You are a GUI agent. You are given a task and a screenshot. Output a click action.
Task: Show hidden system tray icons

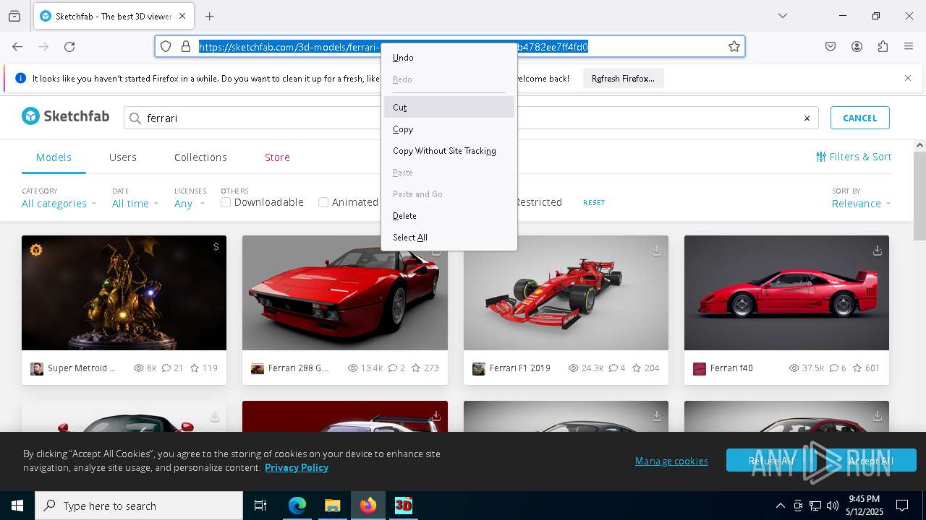point(780,506)
